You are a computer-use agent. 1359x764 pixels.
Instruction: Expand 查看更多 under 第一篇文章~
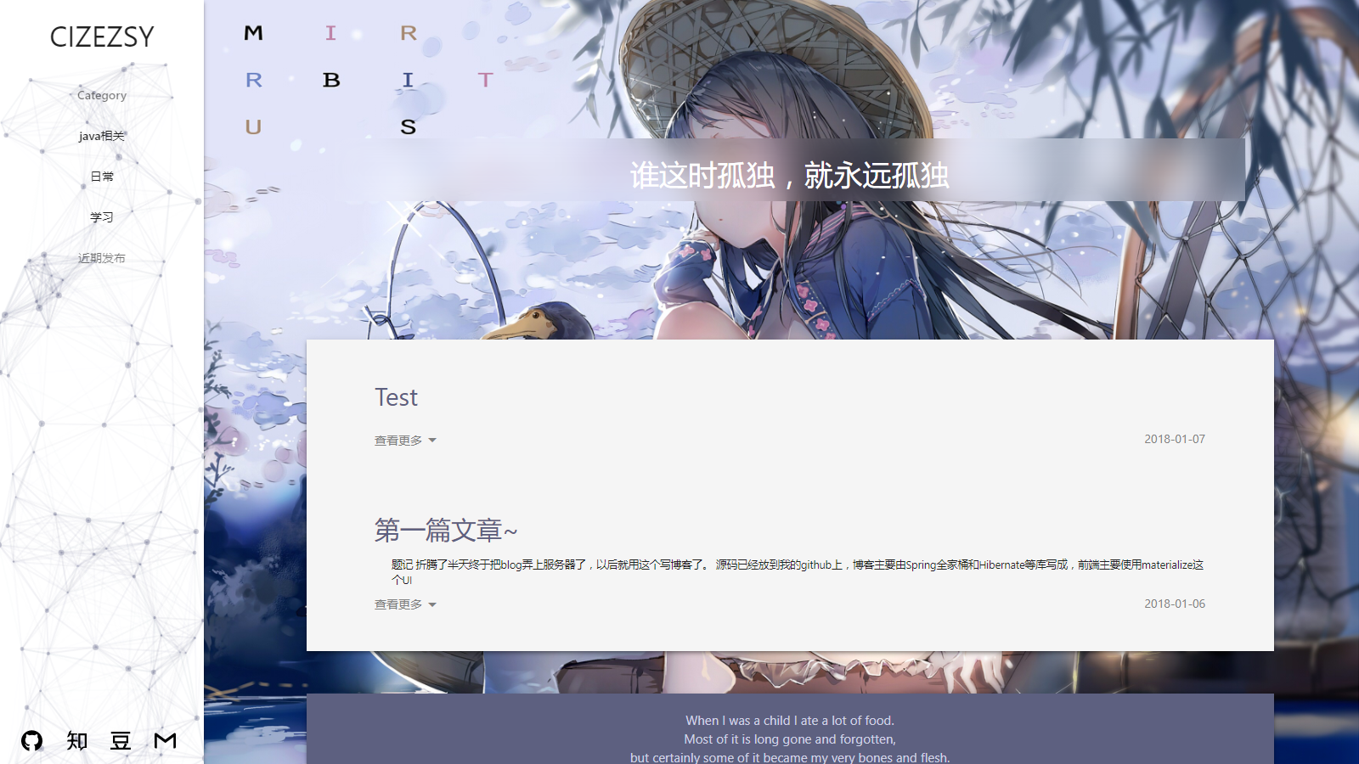[x=405, y=604]
